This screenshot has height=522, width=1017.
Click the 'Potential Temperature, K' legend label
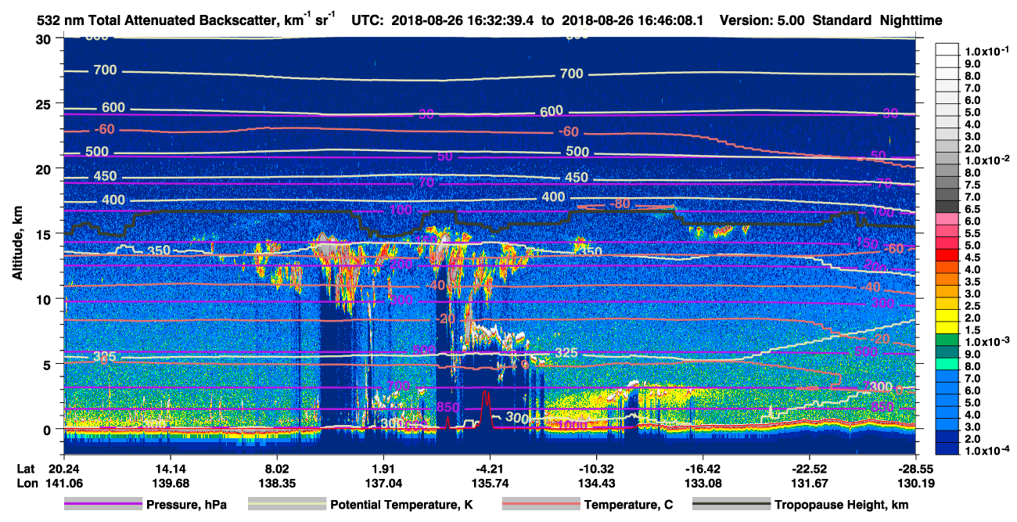[401, 505]
